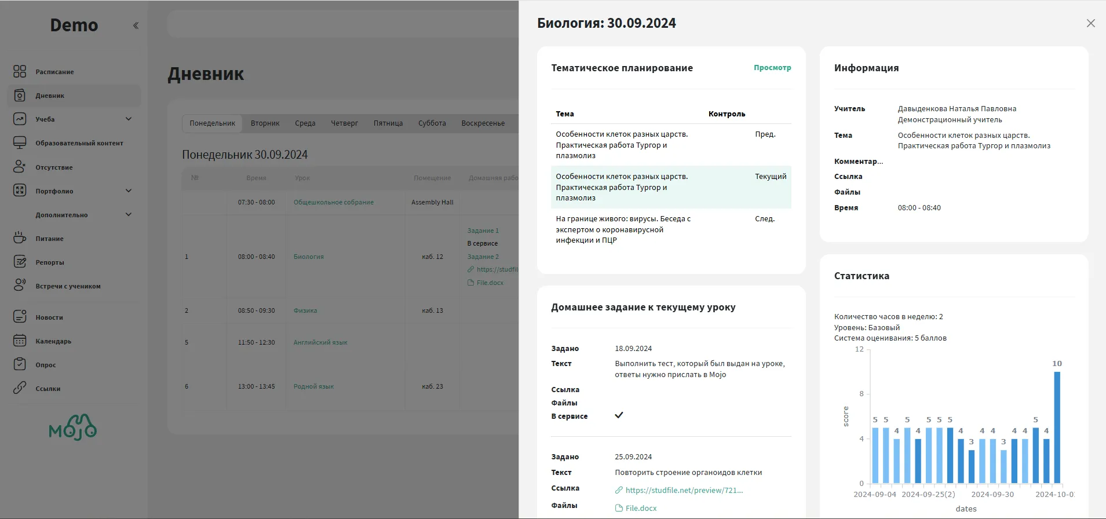Download File.docx from homework panel
Image resolution: width=1106 pixels, height=519 pixels.
click(x=640, y=508)
